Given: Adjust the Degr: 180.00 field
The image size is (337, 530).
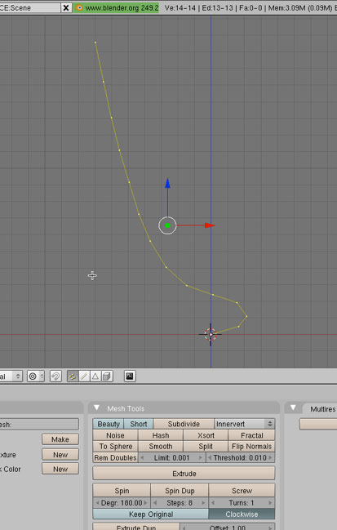Looking at the screenshot, I should click(122, 503).
